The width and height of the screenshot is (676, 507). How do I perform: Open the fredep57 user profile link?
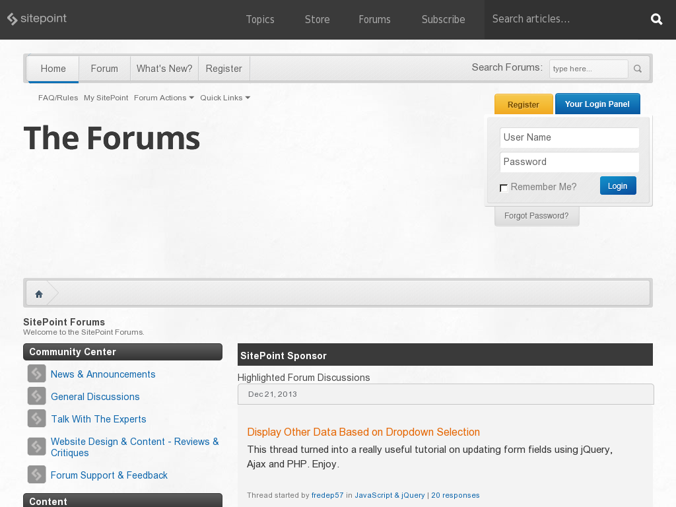tap(327, 495)
